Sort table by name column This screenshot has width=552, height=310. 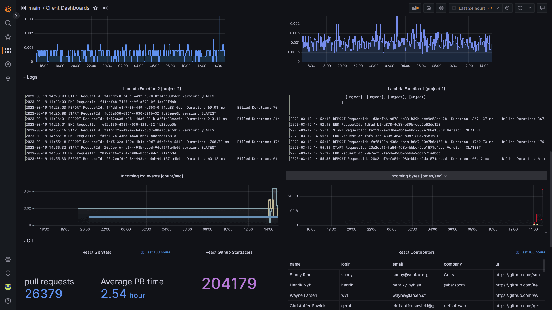[295, 264]
